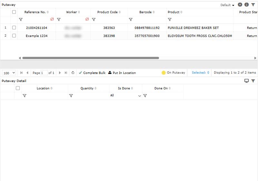Viewport: 258px width, 181px height.
Task: Clear the Reference No. filter (red icon)
Action: [x=52, y=19]
